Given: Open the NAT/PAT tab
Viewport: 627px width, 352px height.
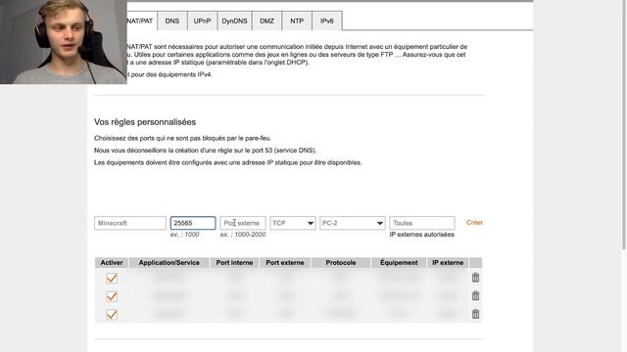Looking at the screenshot, I should click(x=141, y=21).
